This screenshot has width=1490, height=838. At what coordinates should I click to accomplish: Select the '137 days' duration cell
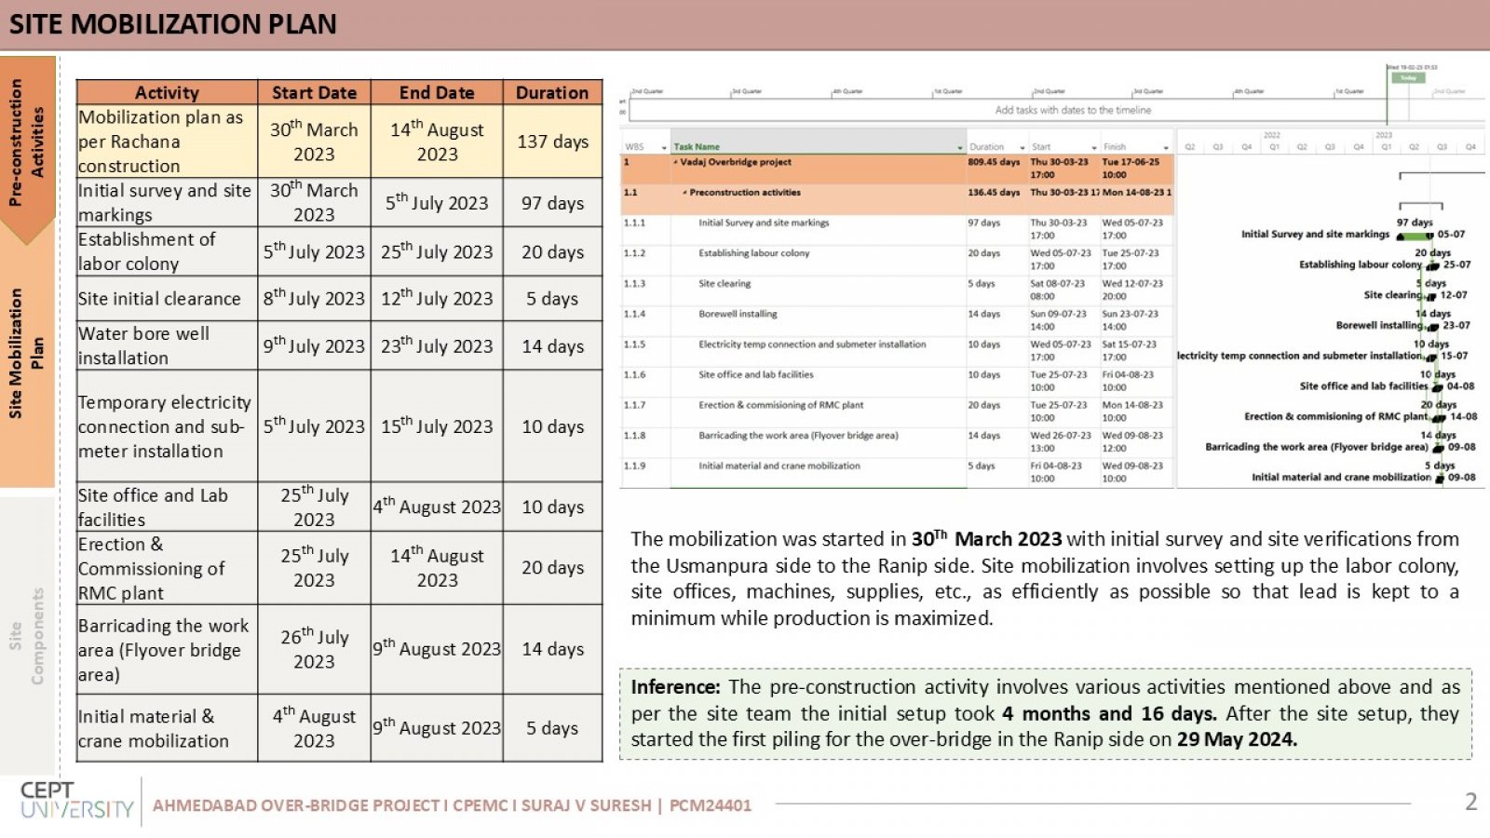[552, 142]
